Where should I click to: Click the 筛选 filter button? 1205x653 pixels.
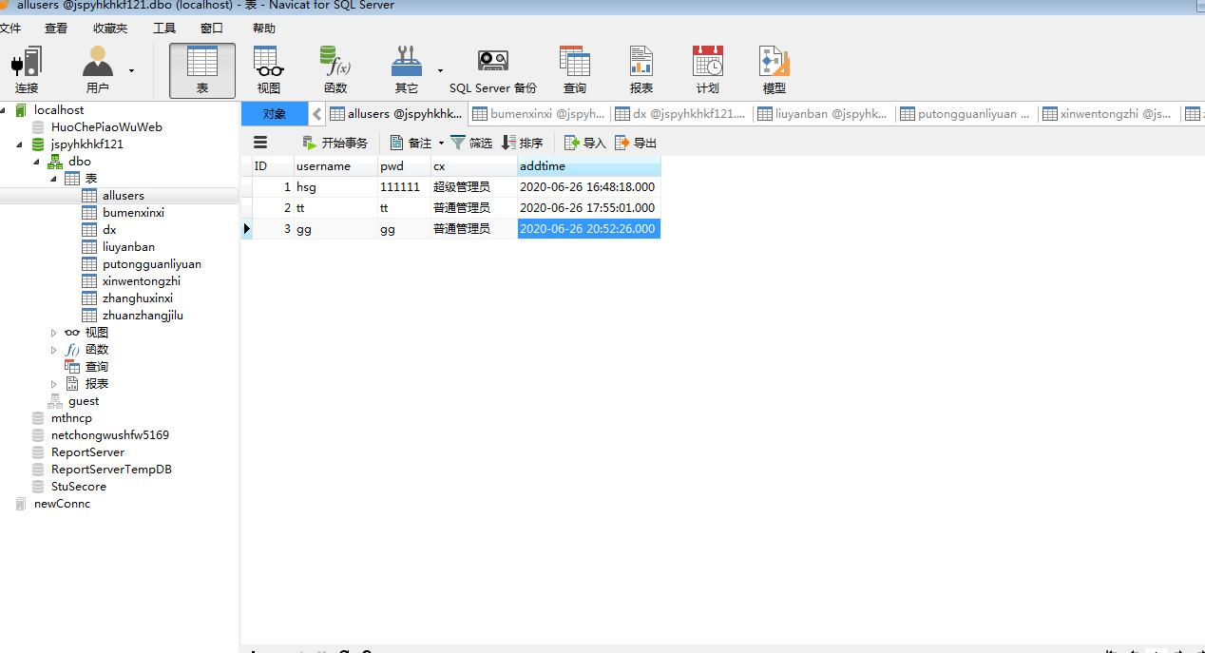(x=471, y=143)
